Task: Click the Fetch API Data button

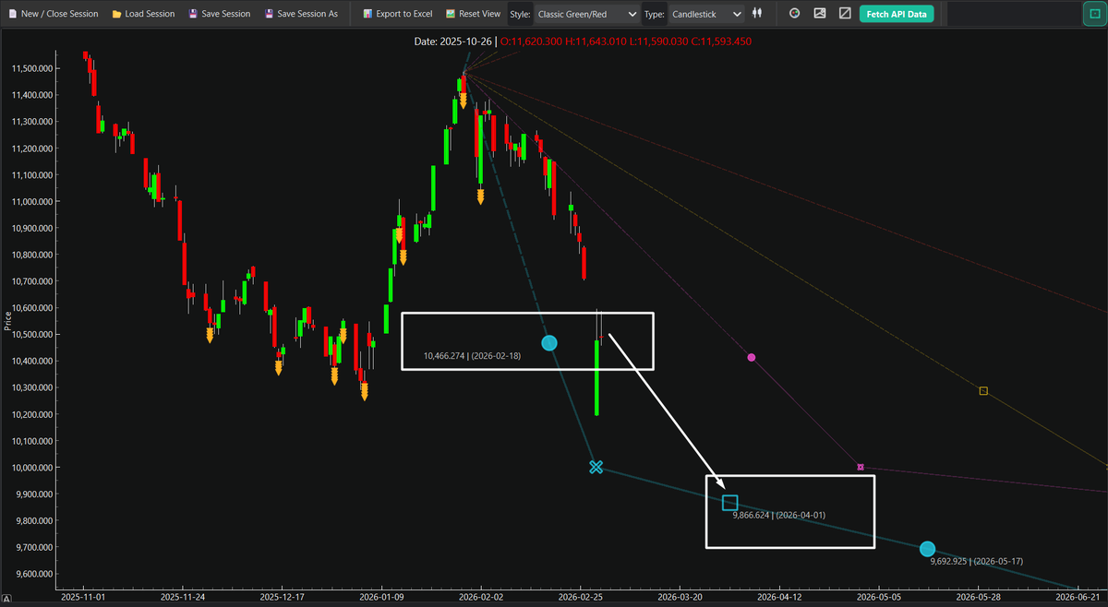Action: click(897, 14)
